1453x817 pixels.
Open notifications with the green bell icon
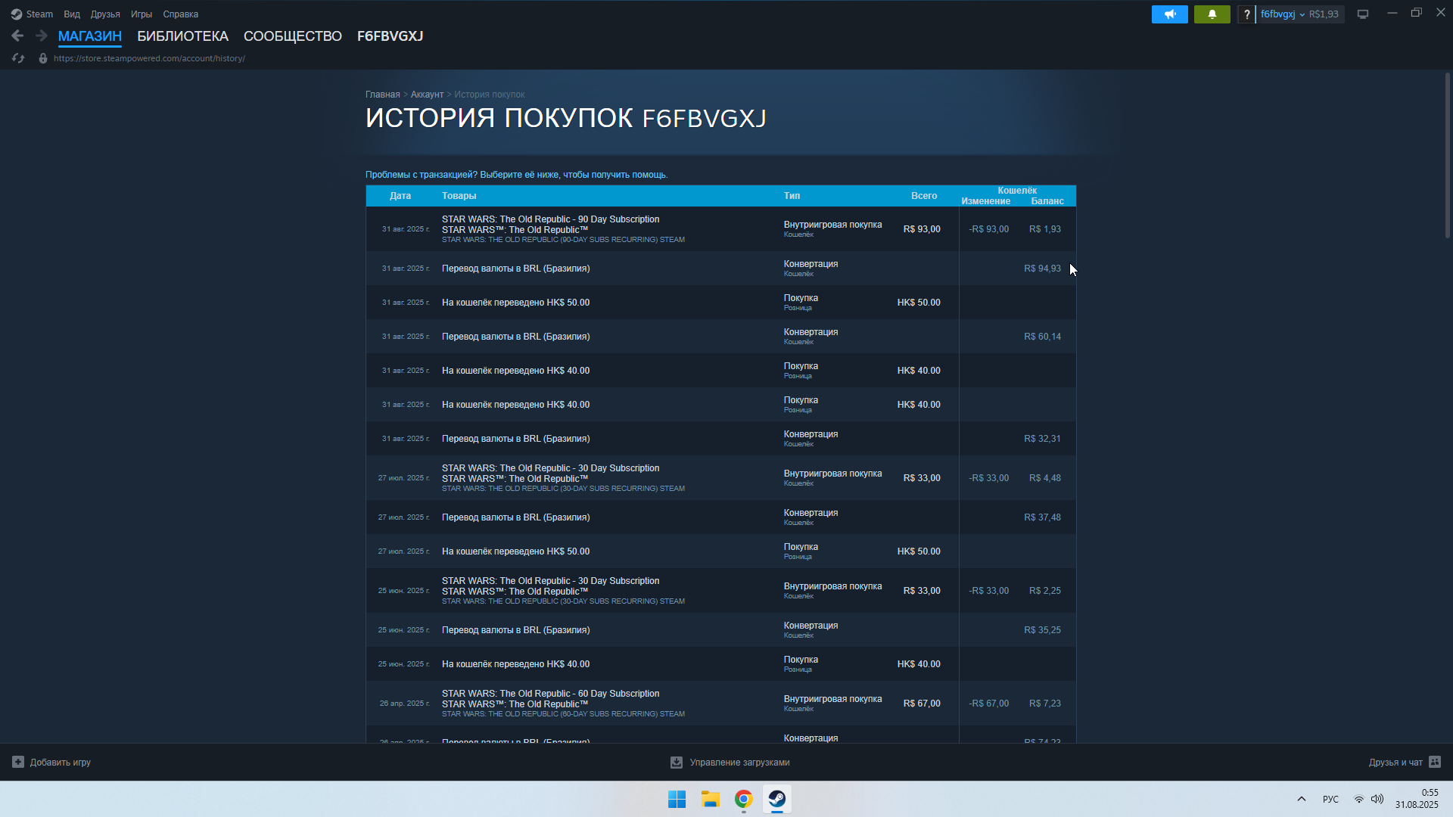pyautogui.click(x=1212, y=14)
